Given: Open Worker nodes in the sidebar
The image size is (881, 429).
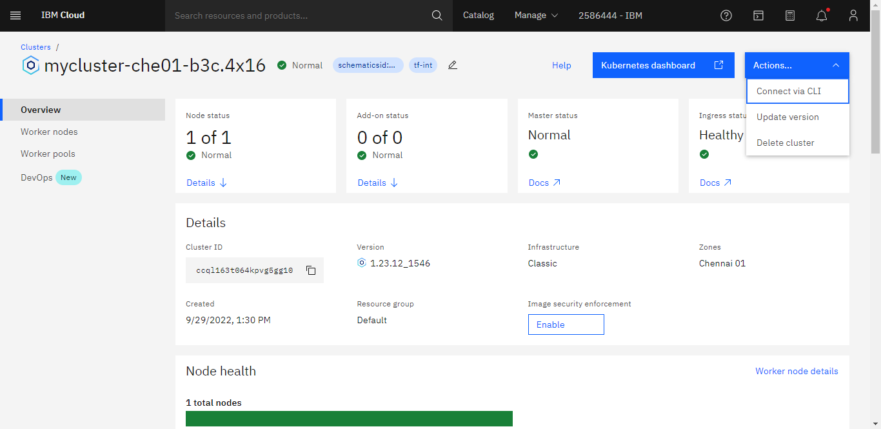Looking at the screenshot, I should (49, 132).
